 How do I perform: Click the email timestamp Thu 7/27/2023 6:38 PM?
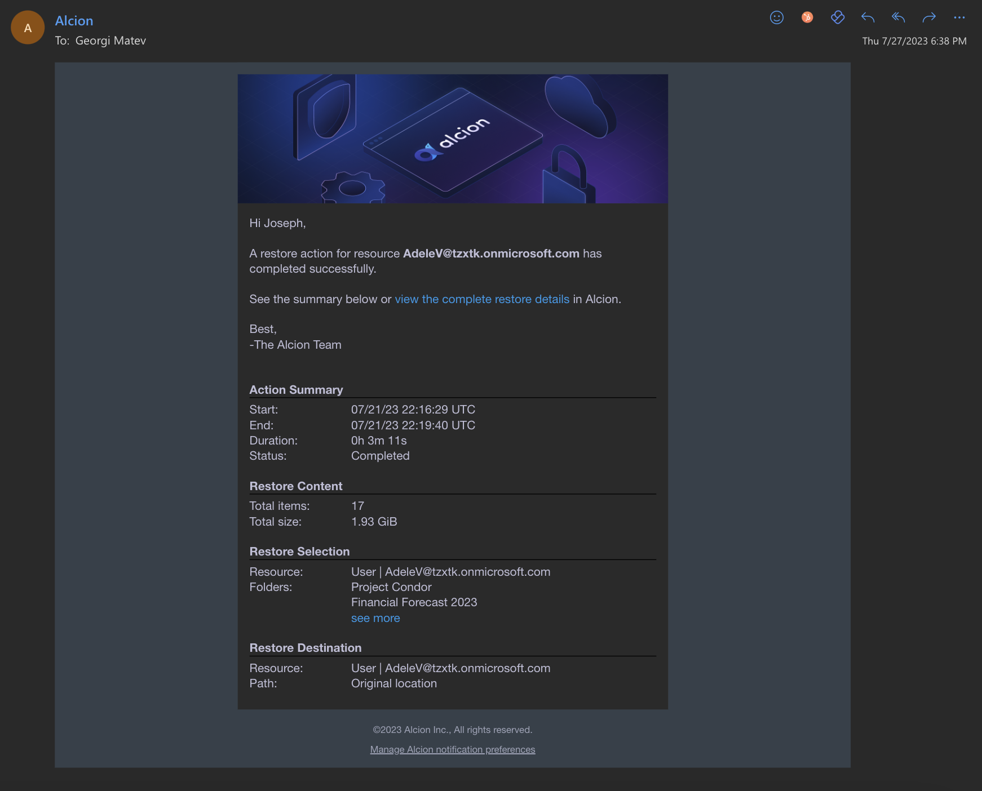(914, 41)
